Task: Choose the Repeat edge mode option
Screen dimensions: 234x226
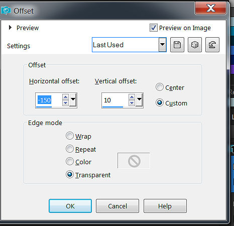Action: tap(70, 149)
